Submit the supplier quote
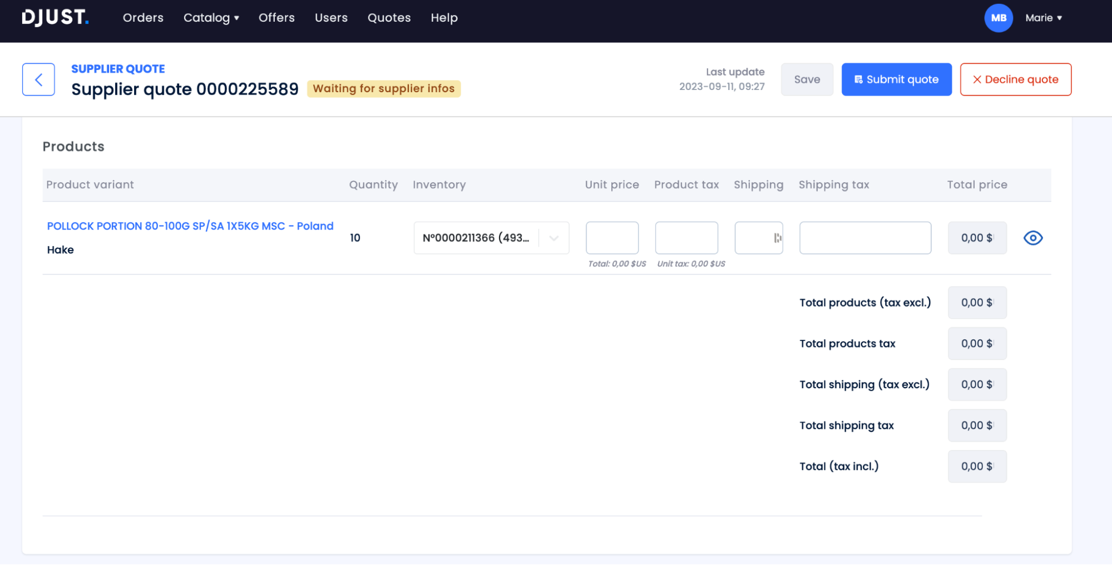The width and height of the screenshot is (1112, 565). [896, 79]
